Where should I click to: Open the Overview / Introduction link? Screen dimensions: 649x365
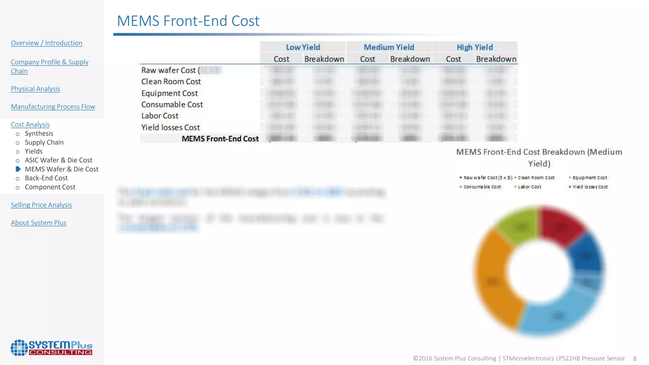pos(47,43)
